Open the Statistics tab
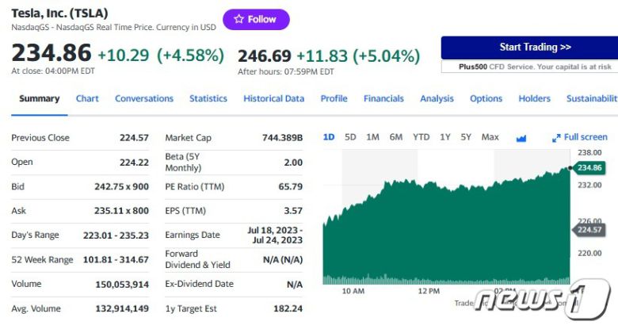 [208, 99]
